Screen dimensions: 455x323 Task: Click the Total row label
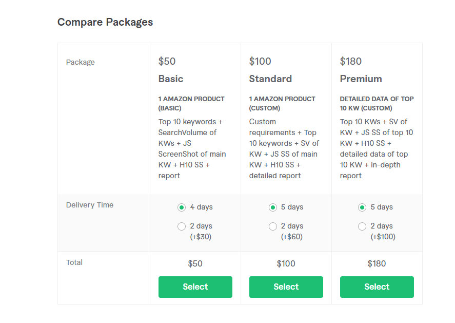click(74, 262)
